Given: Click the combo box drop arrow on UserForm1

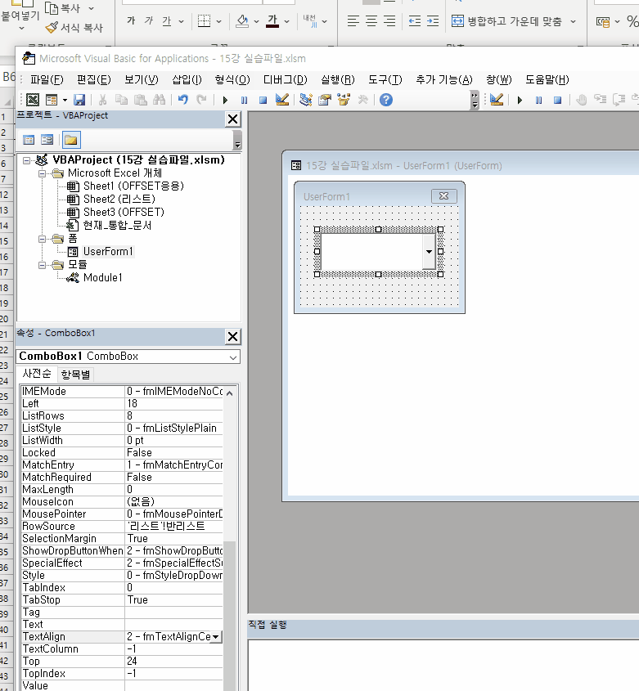Looking at the screenshot, I should point(429,252).
